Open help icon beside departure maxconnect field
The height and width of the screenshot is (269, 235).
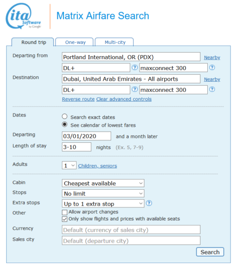pyautogui.click(x=212, y=67)
